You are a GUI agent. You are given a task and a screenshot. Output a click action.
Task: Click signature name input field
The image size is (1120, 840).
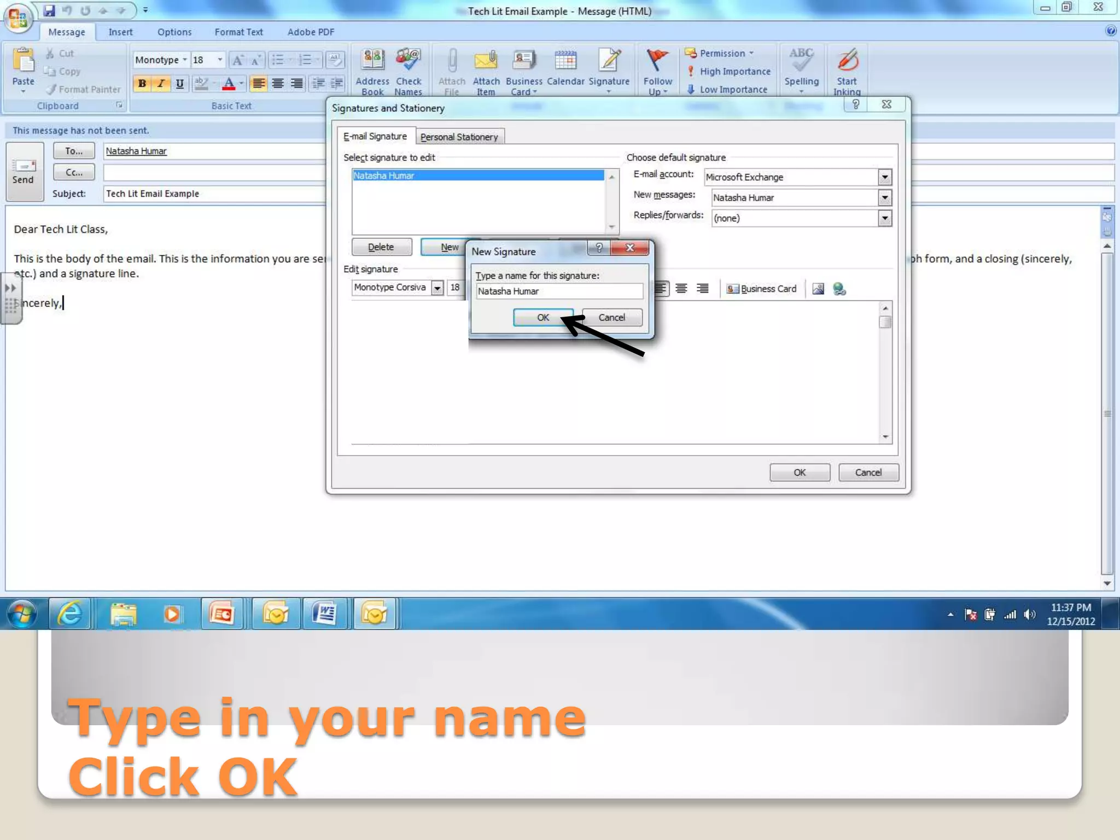[559, 291]
